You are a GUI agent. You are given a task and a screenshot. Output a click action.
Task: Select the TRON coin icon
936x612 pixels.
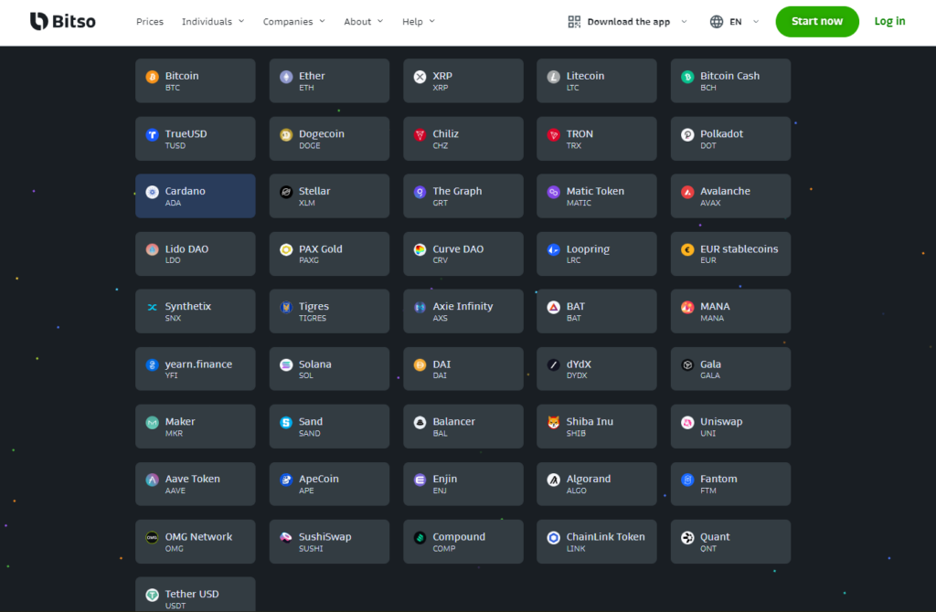(553, 134)
